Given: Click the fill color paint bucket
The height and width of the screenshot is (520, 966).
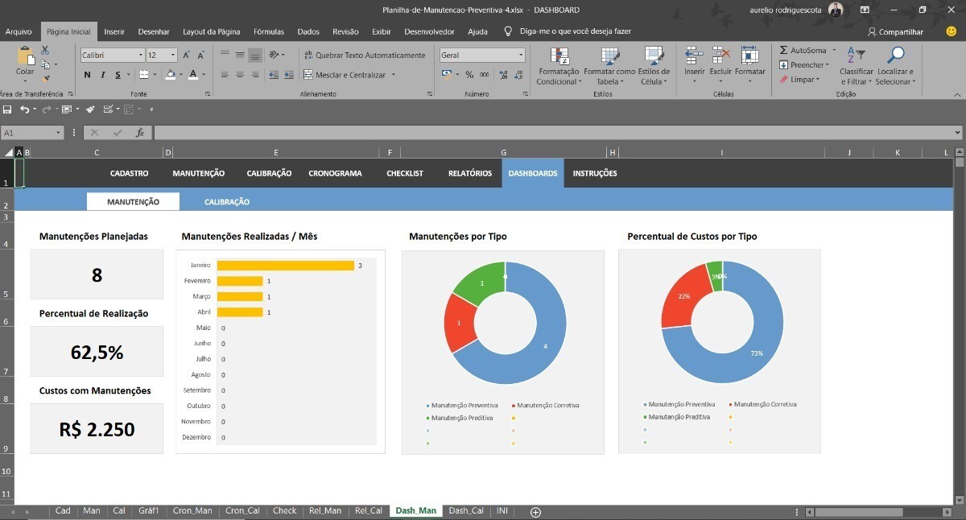Looking at the screenshot, I should click(170, 75).
